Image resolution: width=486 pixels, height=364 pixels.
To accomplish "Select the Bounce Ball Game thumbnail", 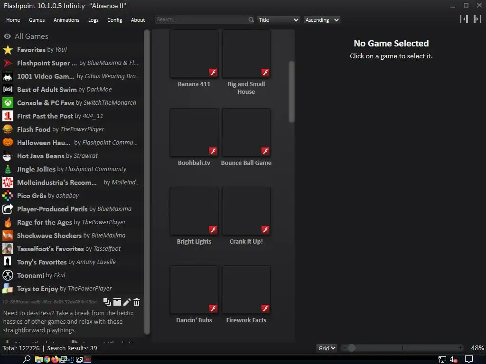I will pos(246,133).
